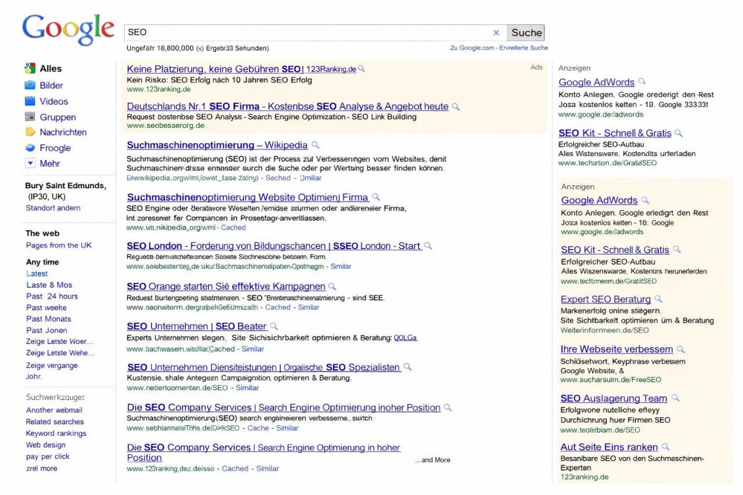Viewport: 743px width, 495px height.
Task: Click the magnifier next to Google AdWords ad
Action: [642, 82]
